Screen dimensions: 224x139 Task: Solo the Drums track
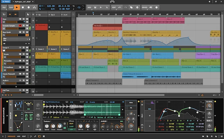[24, 54]
